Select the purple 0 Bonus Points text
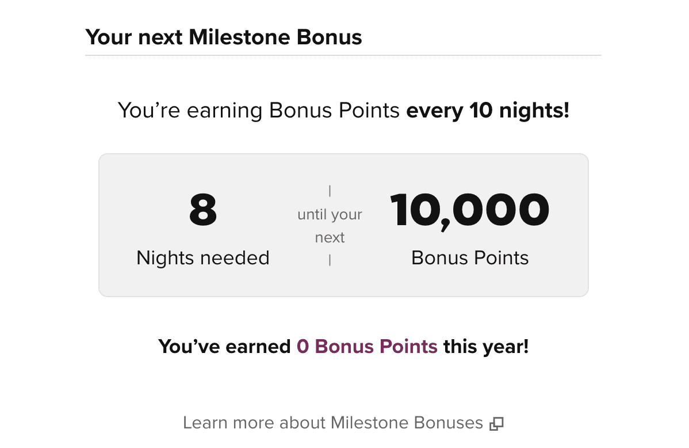Screen dimensions: 689x448 tap(367, 346)
